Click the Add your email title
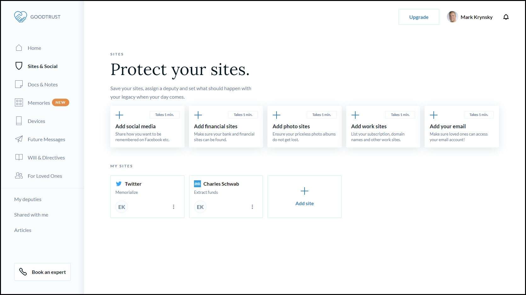Image resolution: width=526 pixels, height=295 pixels. point(448,126)
